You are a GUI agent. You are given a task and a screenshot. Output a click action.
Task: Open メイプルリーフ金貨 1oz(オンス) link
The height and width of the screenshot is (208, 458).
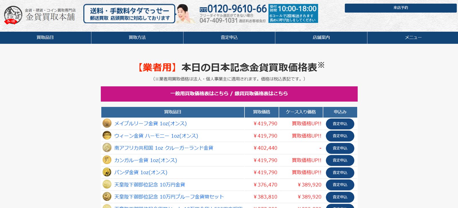coord(151,123)
